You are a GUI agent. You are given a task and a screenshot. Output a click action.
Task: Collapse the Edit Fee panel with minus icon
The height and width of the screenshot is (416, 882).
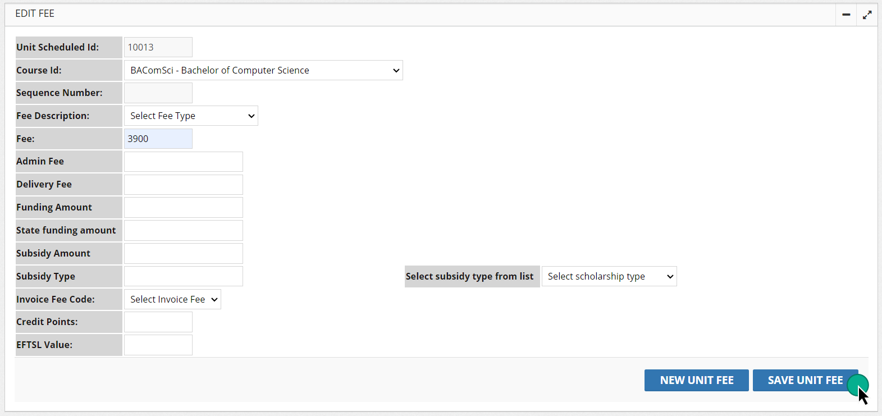point(846,15)
